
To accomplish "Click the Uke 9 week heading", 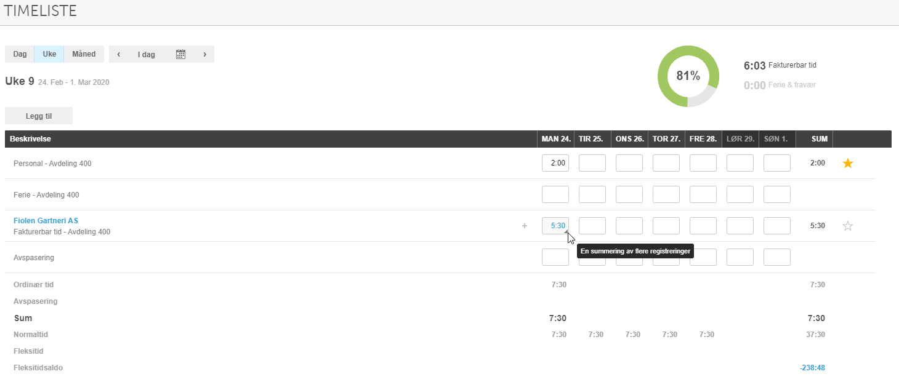I will (x=20, y=81).
